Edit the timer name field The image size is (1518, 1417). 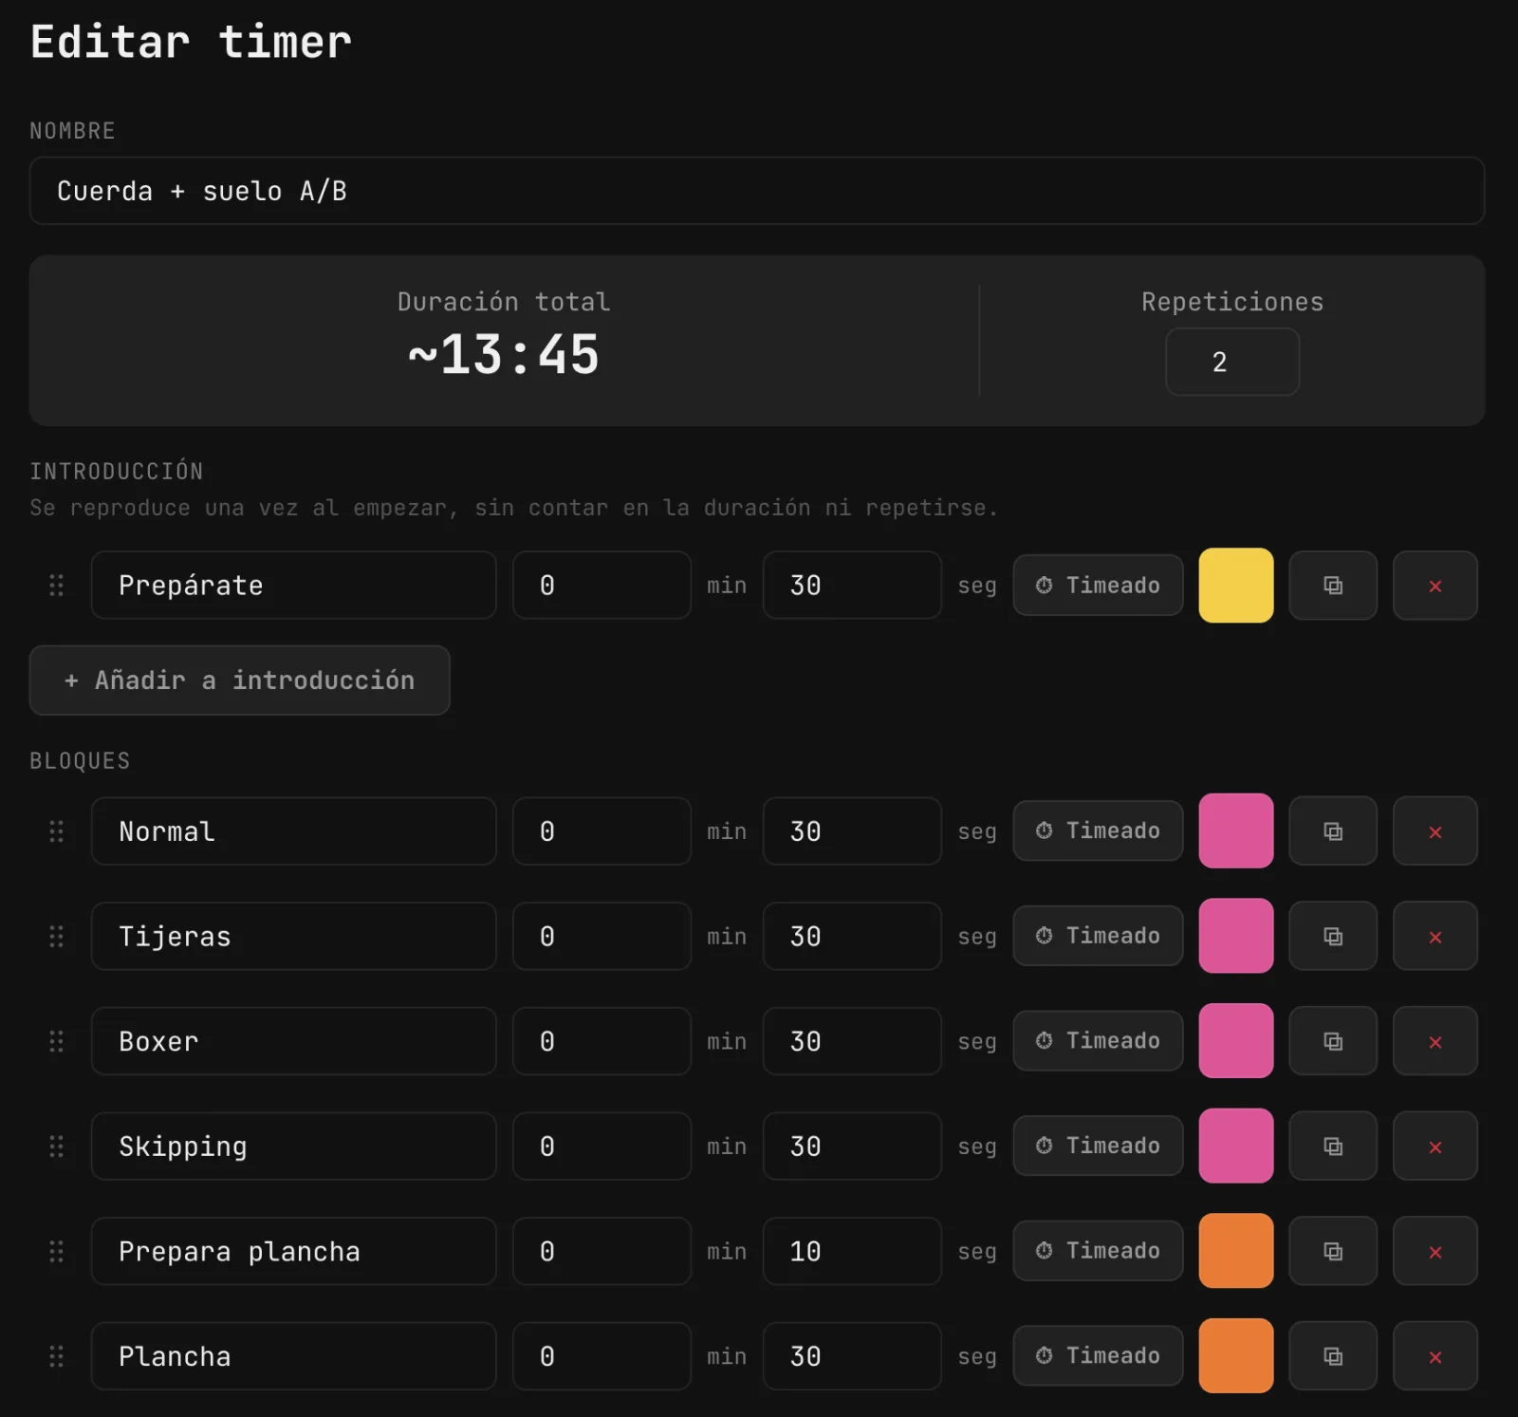click(x=757, y=191)
